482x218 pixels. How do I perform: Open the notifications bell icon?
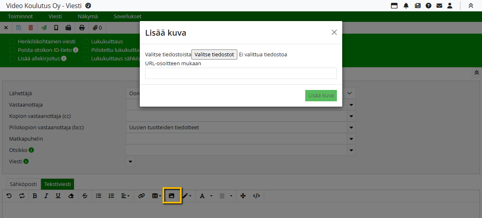pyautogui.click(x=406, y=6)
